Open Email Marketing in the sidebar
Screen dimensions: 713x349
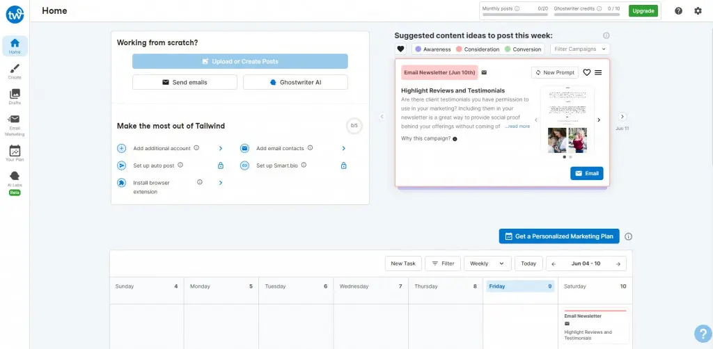[x=15, y=125]
